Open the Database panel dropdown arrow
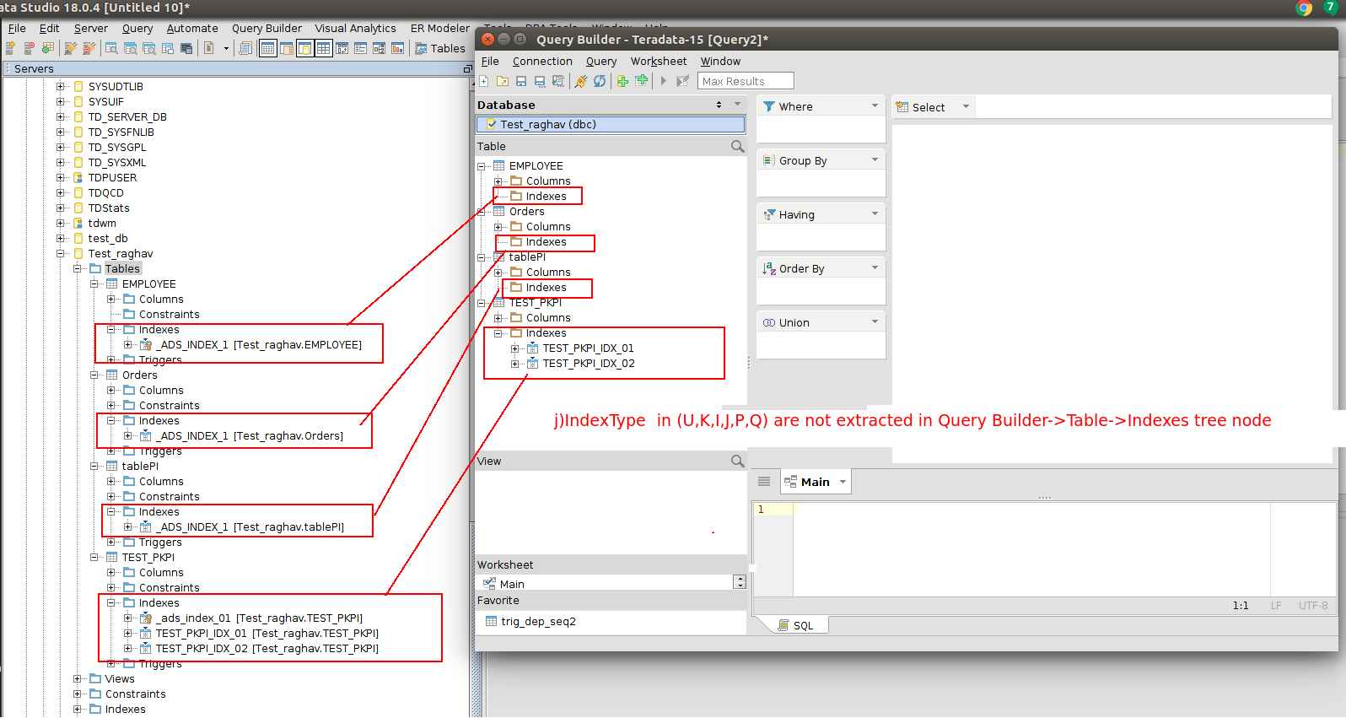This screenshot has height=718, width=1346. click(x=738, y=105)
